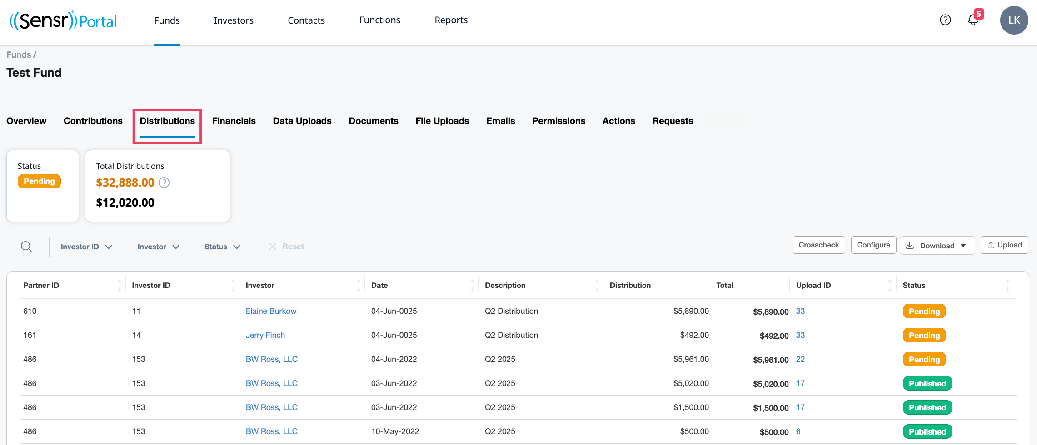Open the help question mark icon

(x=945, y=20)
